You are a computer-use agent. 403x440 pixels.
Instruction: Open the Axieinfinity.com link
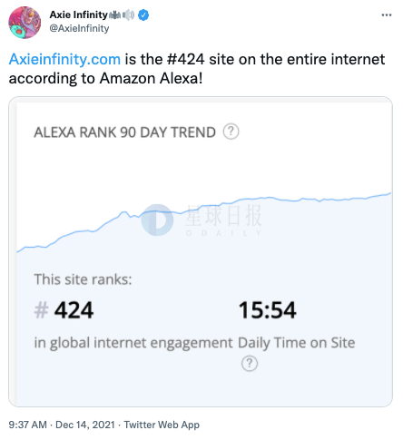click(64, 59)
